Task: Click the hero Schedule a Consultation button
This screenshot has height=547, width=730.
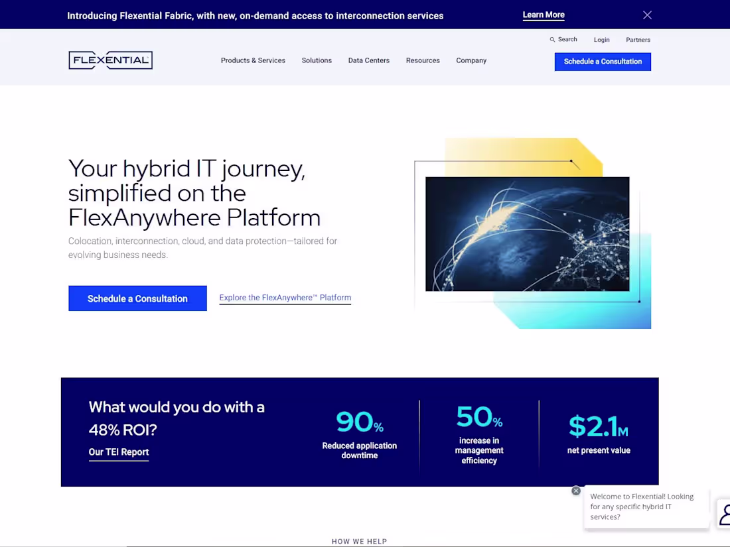Action: [137, 298]
